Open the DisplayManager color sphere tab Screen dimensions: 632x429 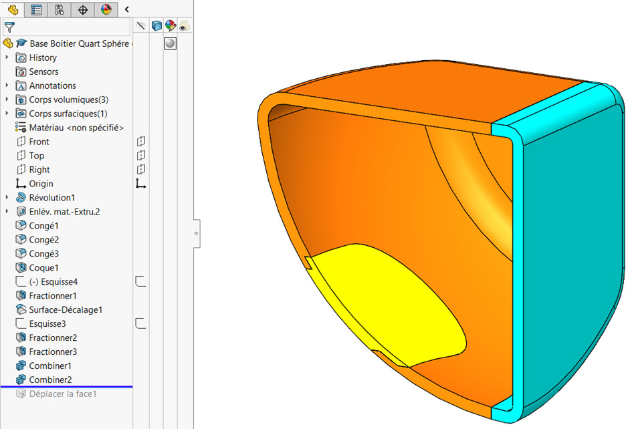106,9
